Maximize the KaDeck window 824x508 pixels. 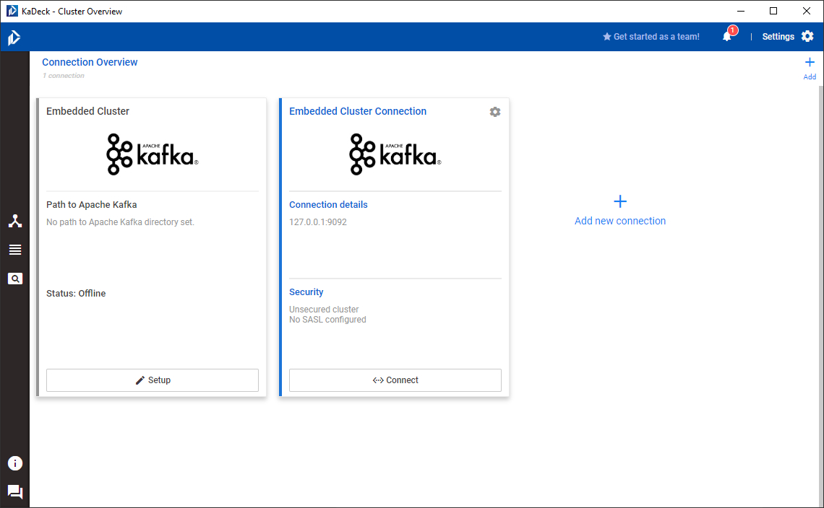tap(773, 11)
